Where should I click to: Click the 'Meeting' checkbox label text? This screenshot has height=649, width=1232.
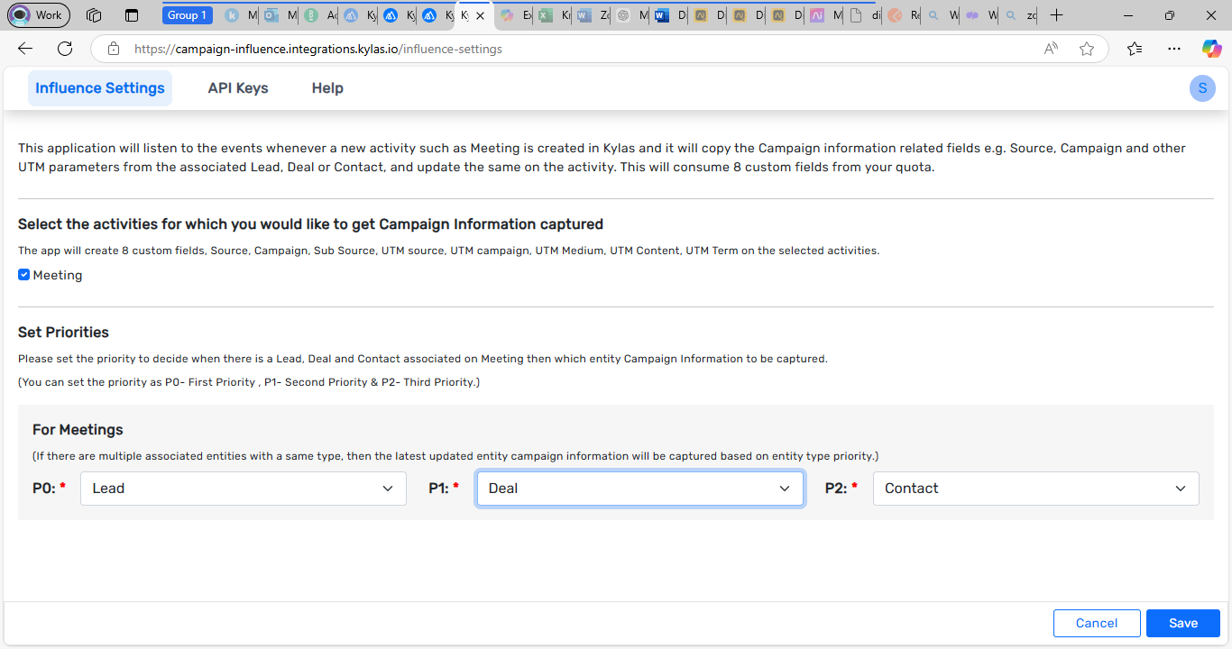[x=58, y=275]
